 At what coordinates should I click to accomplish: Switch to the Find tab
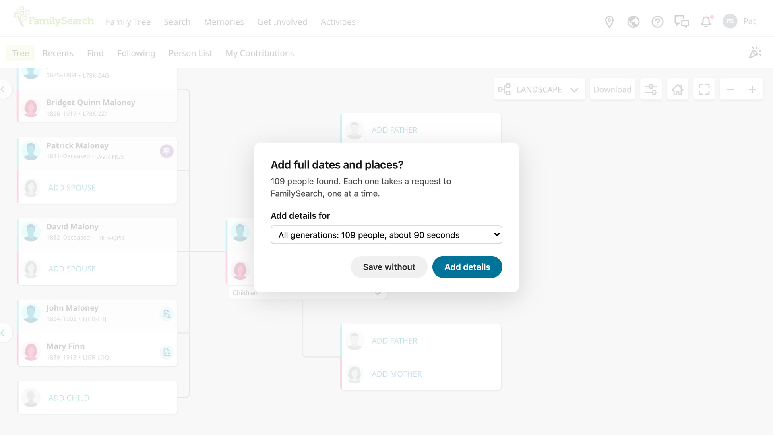(x=95, y=53)
